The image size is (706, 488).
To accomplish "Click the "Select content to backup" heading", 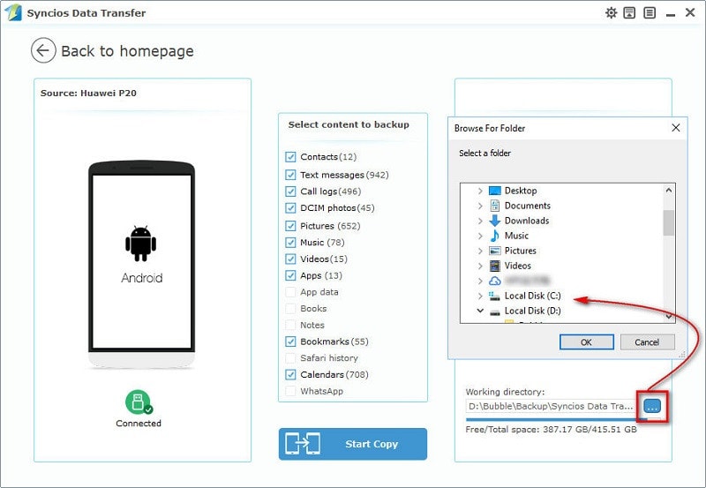I will (x=349, y=124).
